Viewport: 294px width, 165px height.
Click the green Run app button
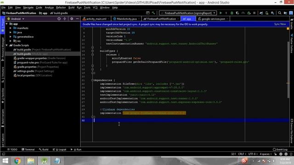(220, 13)
